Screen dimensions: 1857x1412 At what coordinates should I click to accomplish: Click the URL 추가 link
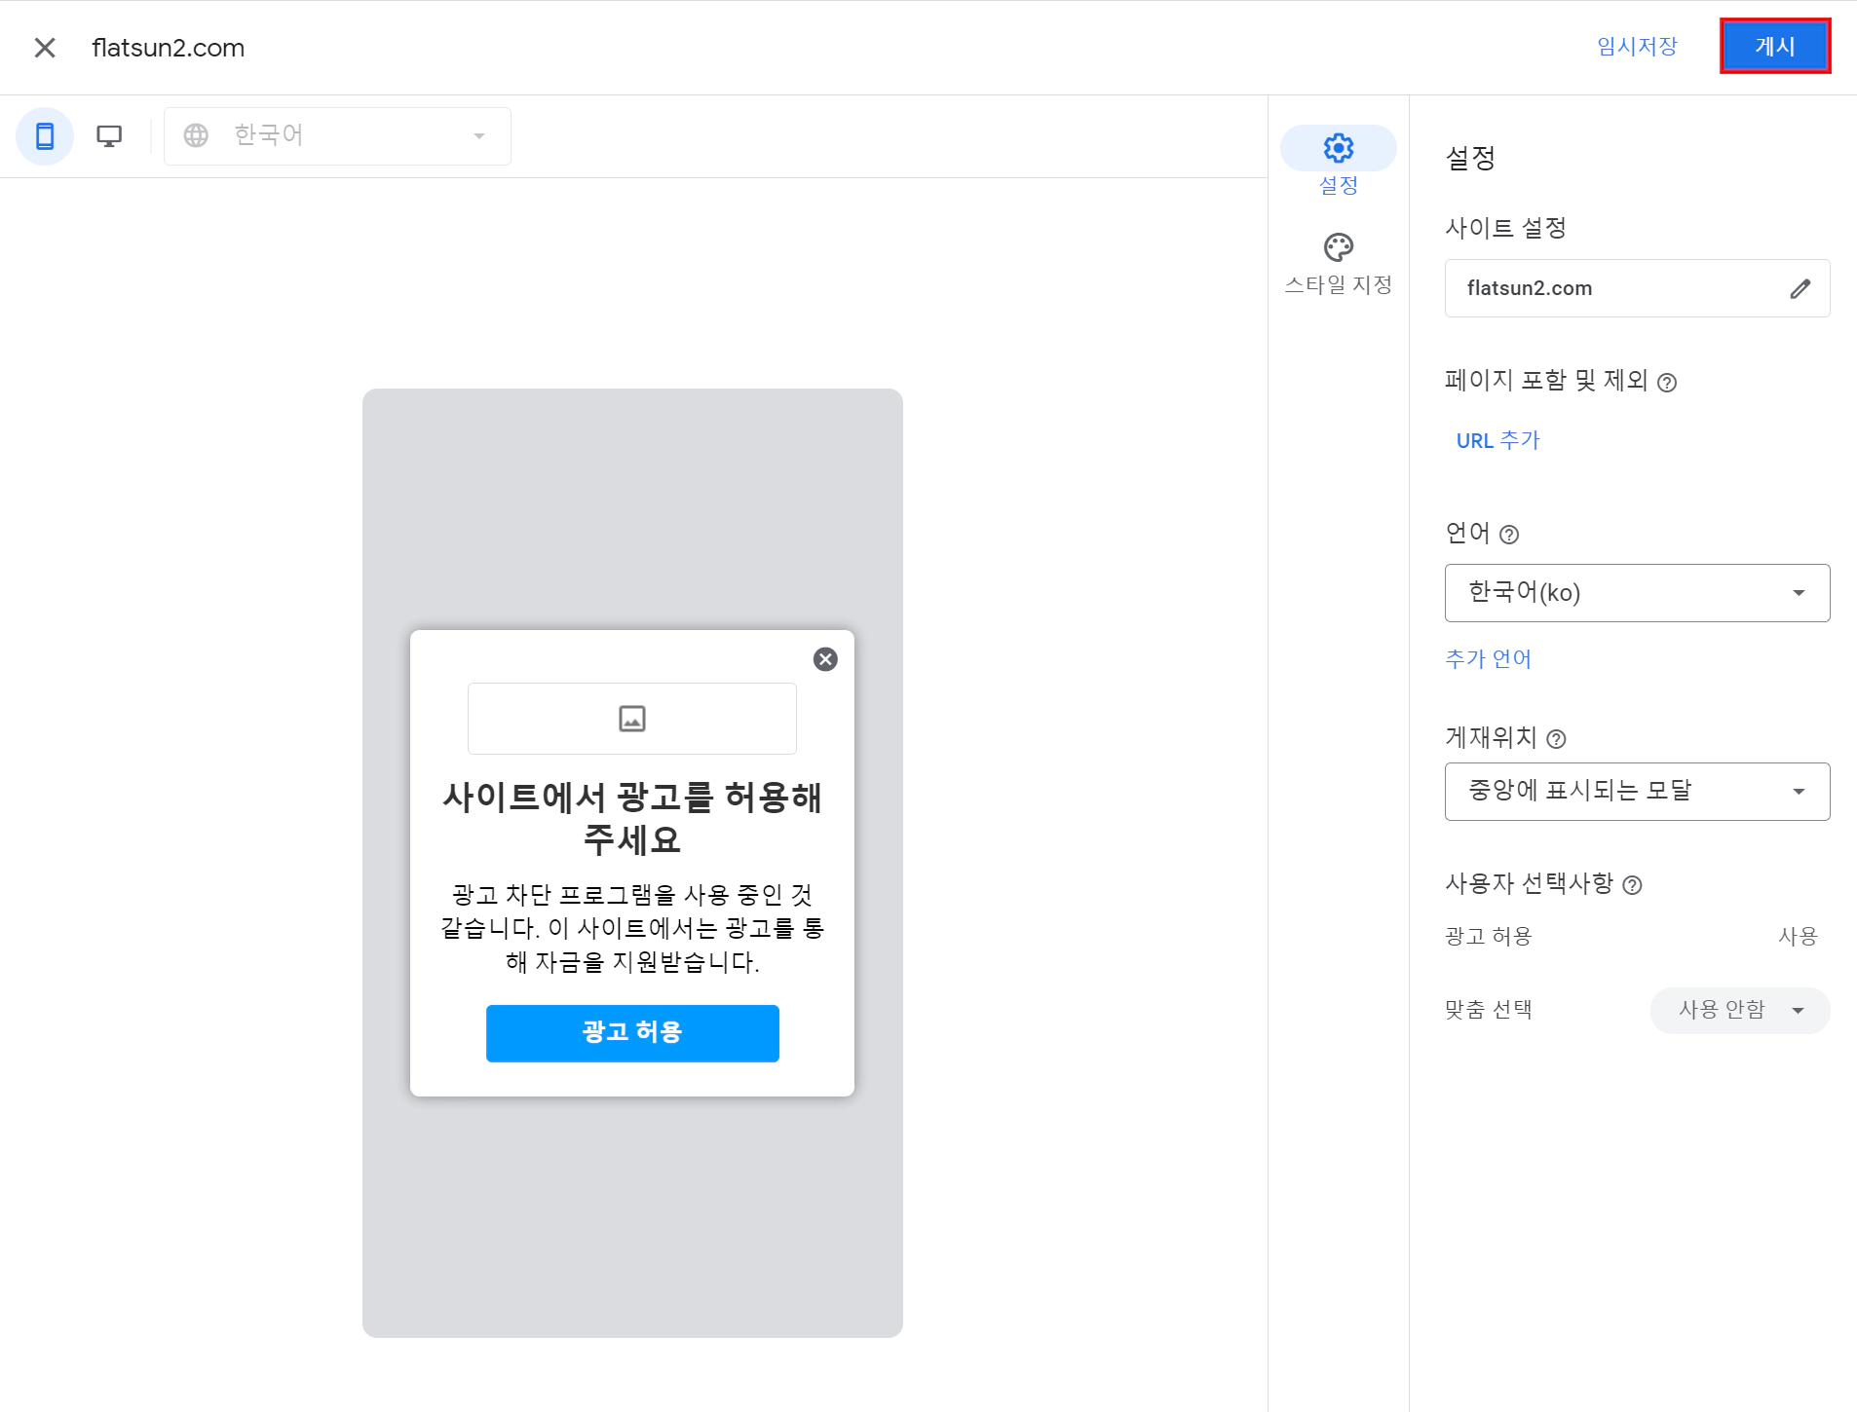pos(1497,440)
